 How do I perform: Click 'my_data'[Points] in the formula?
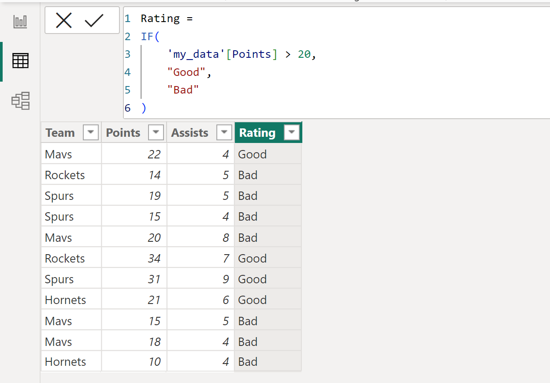click(222, 54)
